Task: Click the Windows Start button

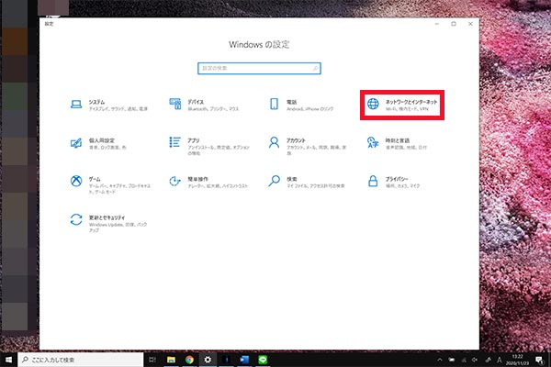Action: point(8,360)
